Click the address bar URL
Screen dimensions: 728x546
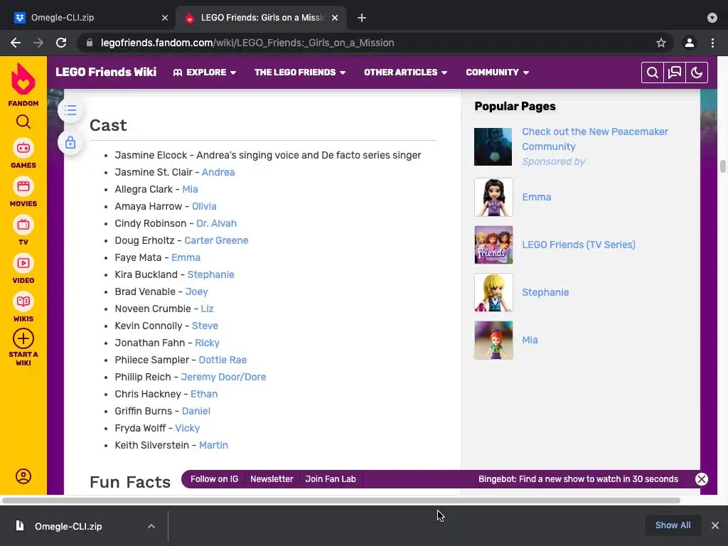coord(247,43)
